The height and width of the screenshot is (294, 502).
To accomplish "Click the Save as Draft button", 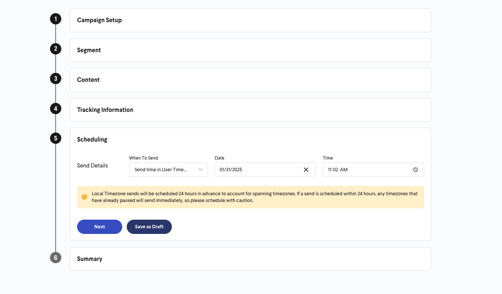I will (x=149, y=227).
